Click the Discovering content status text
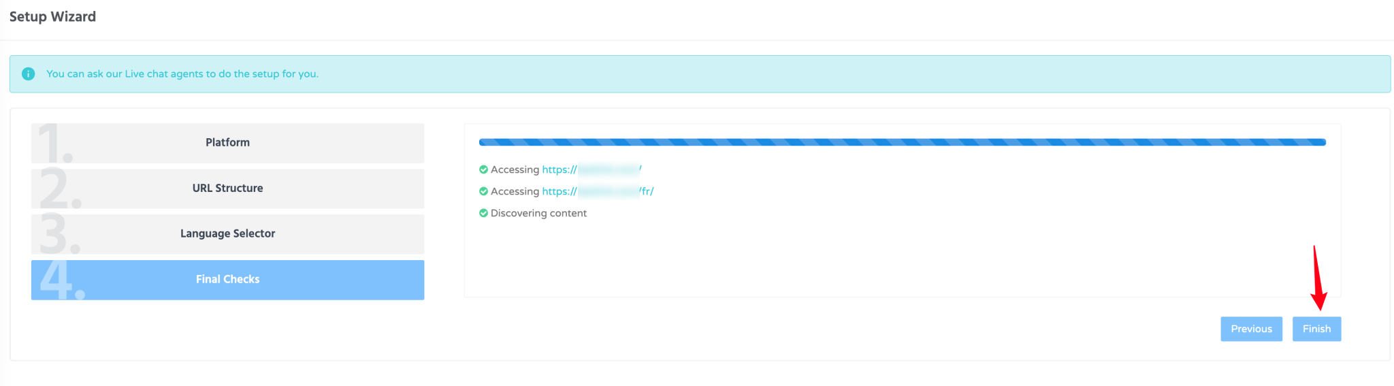 tap(538, 213)
